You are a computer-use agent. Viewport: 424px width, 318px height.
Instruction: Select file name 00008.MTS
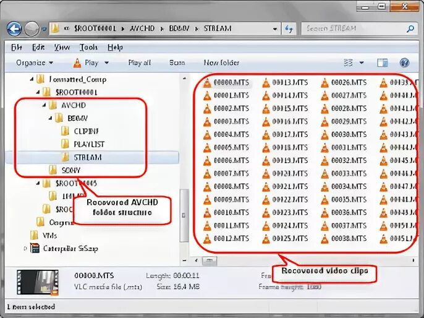(x=231, y=186)
